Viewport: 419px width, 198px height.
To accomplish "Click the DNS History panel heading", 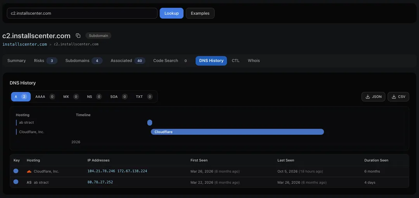I will pos(23,83).
